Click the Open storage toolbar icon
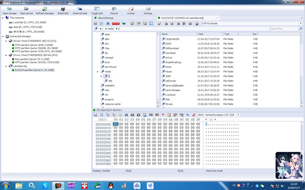This screenshot has width=305, height=190. coord(9,9)
